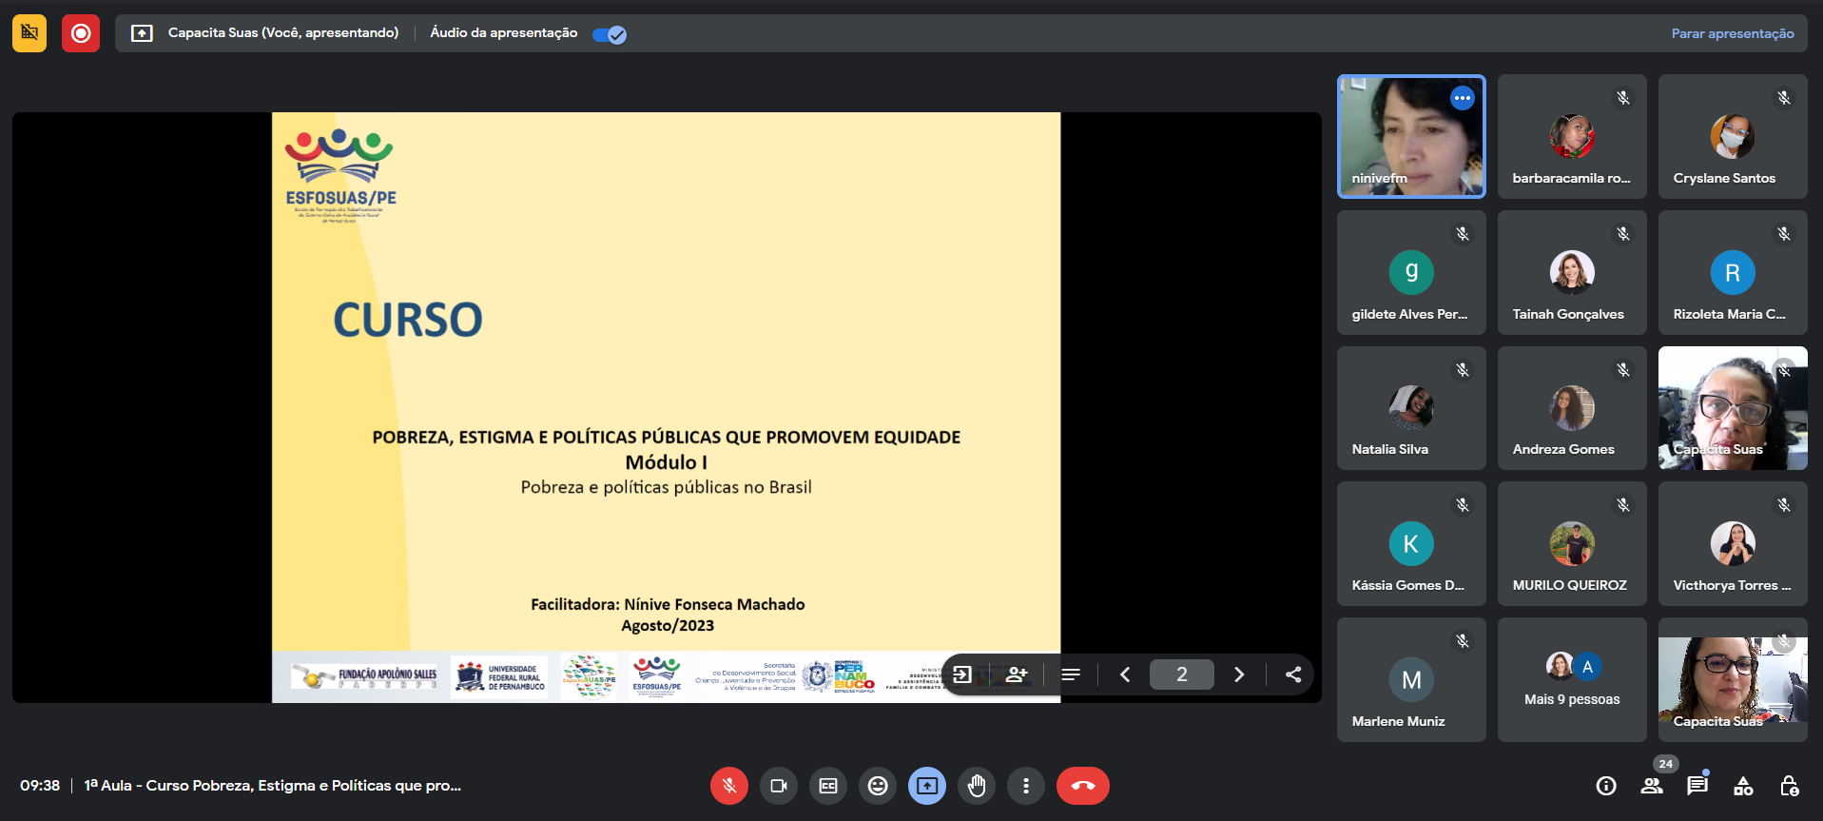The width and height of the screenshot is (1823, 821).
Task: Open meeting details info icon
Action: [1605, 786]
